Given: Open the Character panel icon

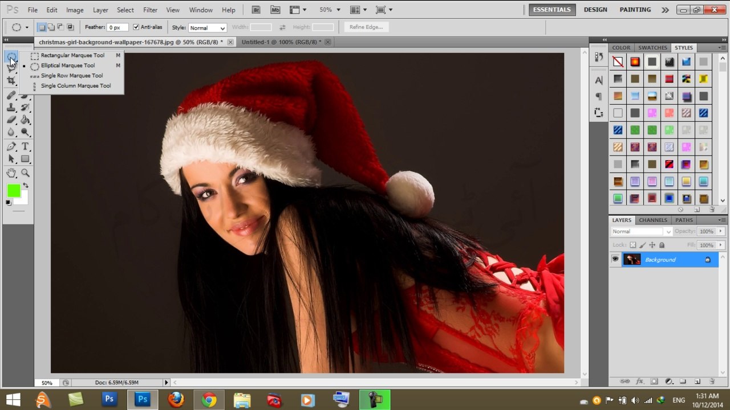Looking at the screenshot, I should pyautogui.click(x=598, y=80).
